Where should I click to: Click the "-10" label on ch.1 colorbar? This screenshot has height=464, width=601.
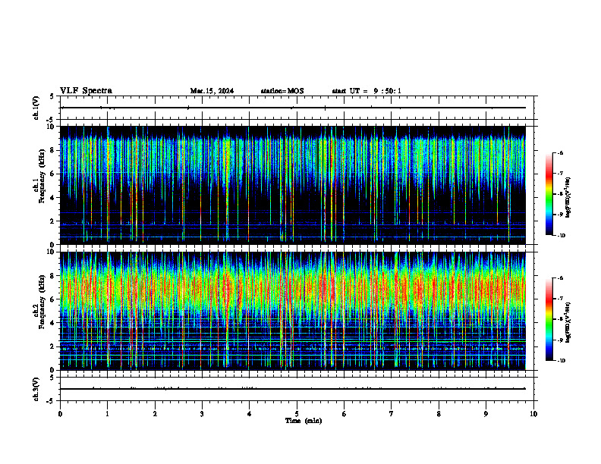coord(561,236)
